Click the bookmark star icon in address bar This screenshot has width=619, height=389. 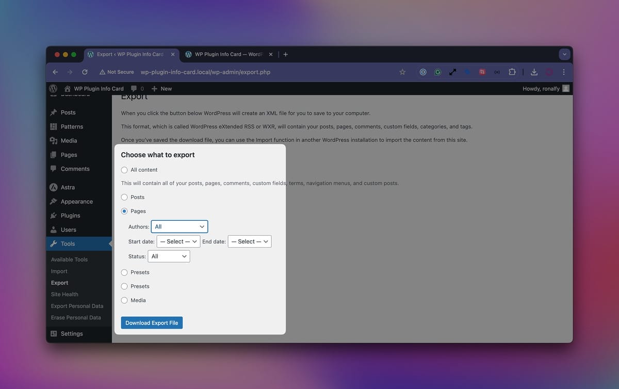click(x=402, y=72)
